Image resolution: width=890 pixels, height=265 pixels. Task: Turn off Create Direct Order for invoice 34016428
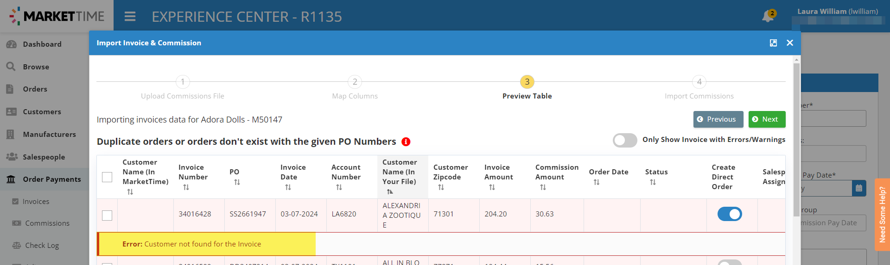coord(729,214)
